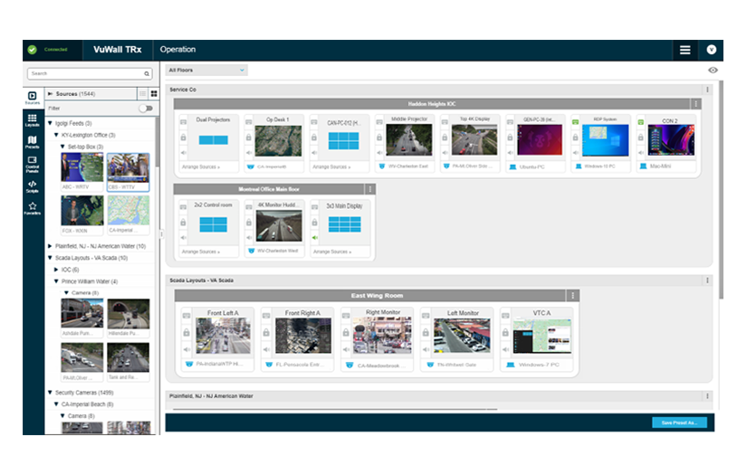This screenshot has width=747, height=475.
Task: Open the Presets sidebar icon
Action: coord(33,141)
